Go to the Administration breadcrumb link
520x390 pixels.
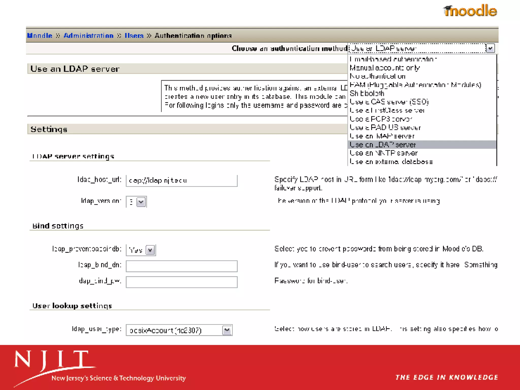pos(88,36)
